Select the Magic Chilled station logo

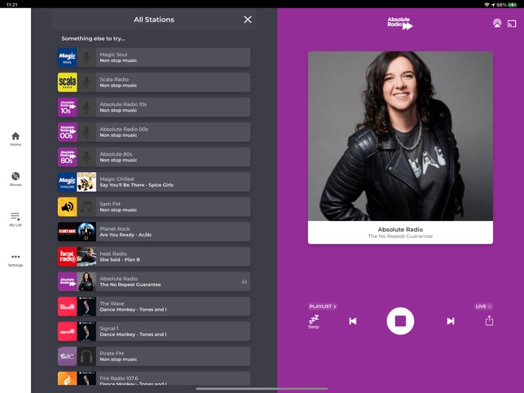click(67, 182)
